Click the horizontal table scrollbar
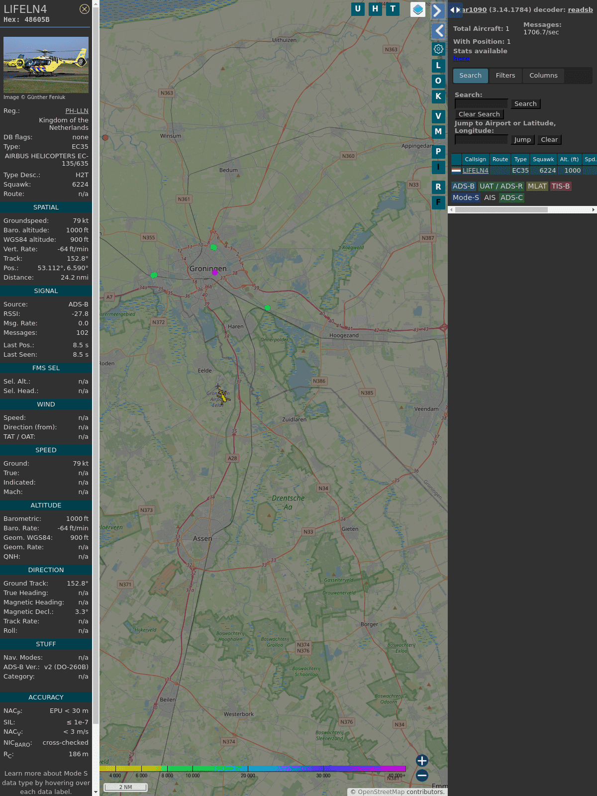The height and width of the screenshot is (796, 597). pyautogui.click(x=501, y=210)
